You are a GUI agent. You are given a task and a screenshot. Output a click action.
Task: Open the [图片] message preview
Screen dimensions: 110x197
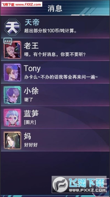(30, 122)
